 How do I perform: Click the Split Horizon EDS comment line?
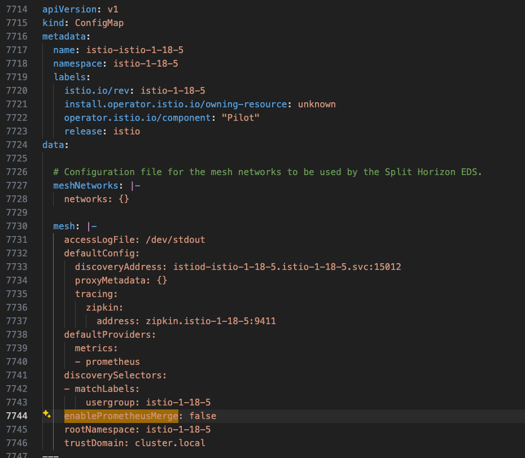click(x=254, y=172)
